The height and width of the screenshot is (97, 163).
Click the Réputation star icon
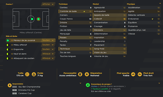coord(87,74)
